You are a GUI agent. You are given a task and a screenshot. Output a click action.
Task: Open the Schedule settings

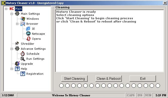pos(33,54)
